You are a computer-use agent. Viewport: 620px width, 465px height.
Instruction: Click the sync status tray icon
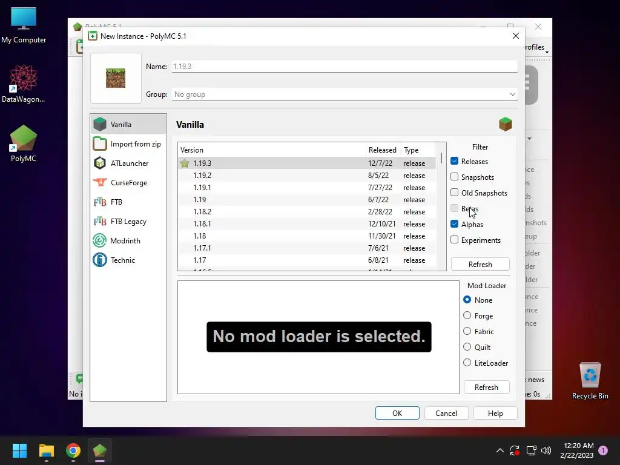pyautogui.click(x=515, y=450)
